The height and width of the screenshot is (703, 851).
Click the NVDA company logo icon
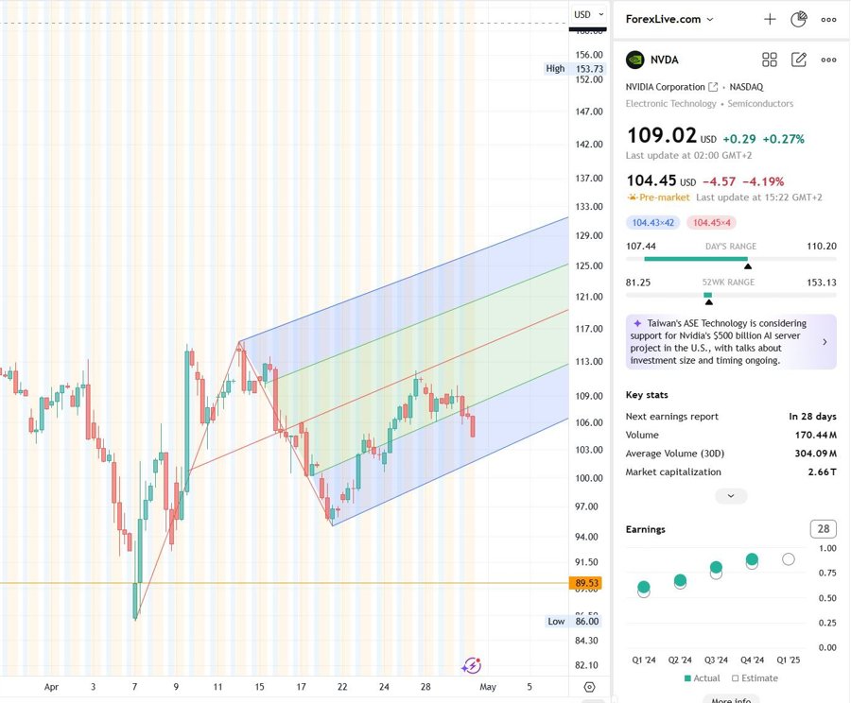(634, 60)
